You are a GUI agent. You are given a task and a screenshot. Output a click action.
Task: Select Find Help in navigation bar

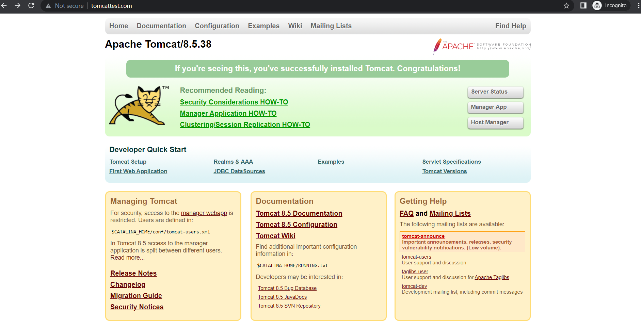(x=510, y=26)
